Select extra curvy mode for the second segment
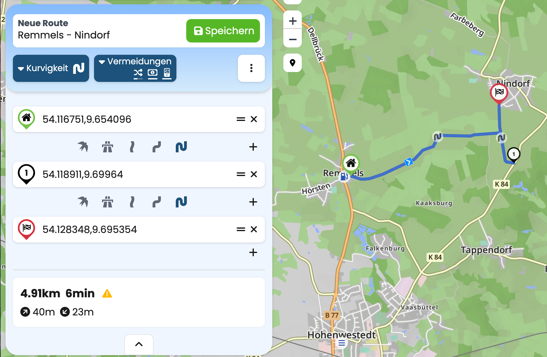The image size is (547, 357). point(181,202)
